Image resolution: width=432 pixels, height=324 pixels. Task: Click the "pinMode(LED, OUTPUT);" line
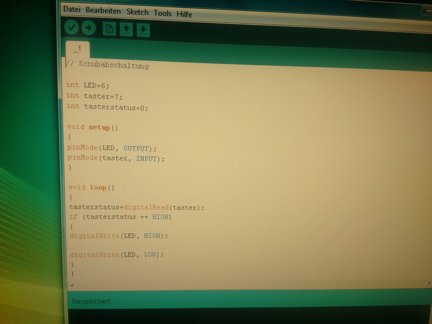[x=112, y=148]
